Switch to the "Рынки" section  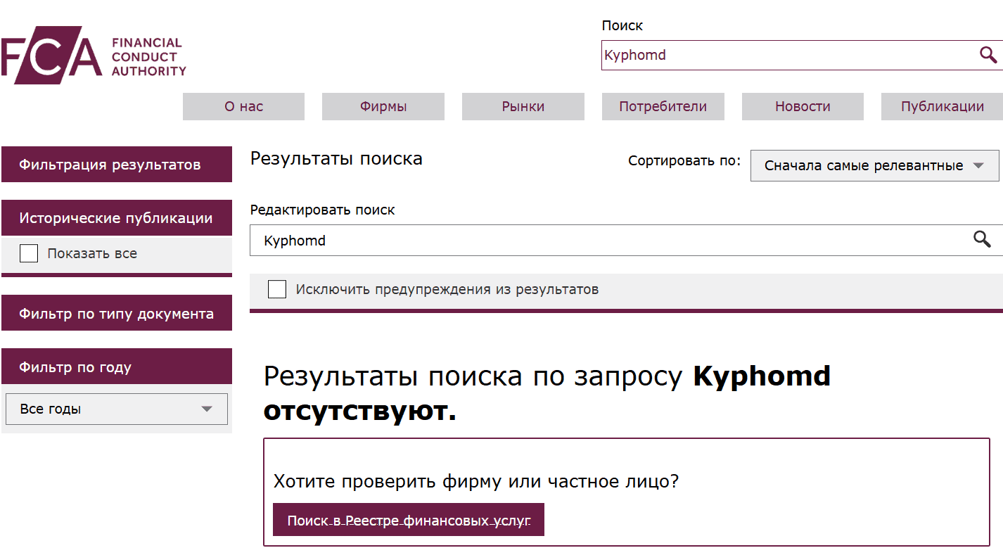523,106
